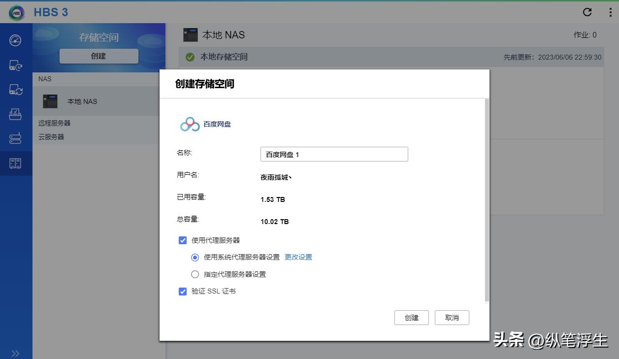Screen dimensions: 619x359
Task: Click the HBS logo icon in the header
Action: (x=16, y=12)
